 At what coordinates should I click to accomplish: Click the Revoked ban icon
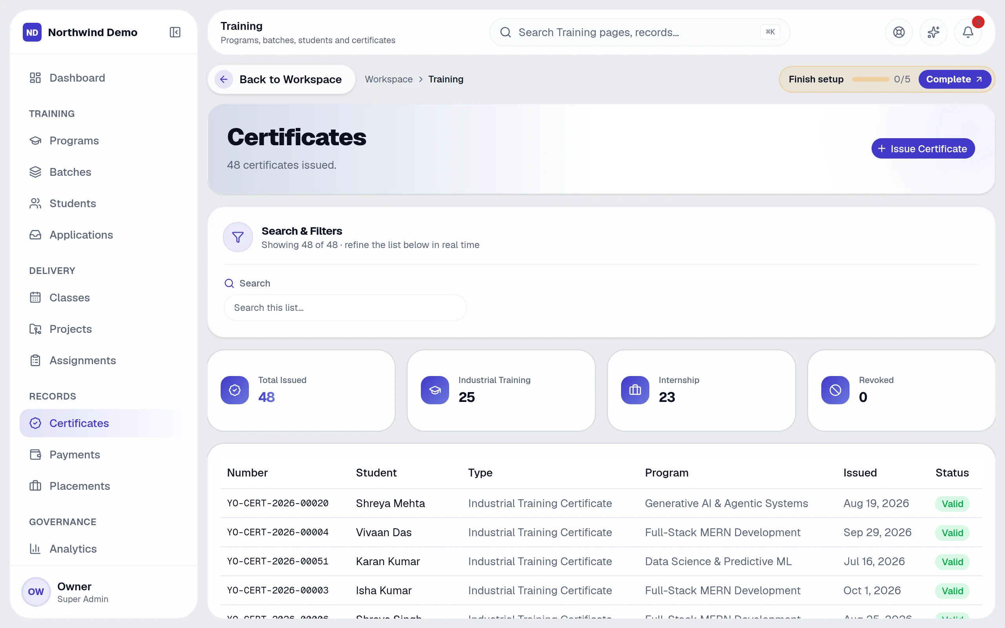835,390
